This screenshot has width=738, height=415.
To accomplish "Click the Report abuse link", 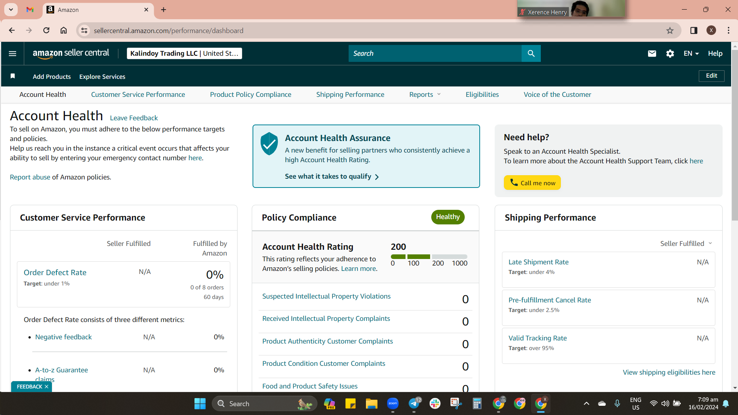I will (x=30, y=177).
